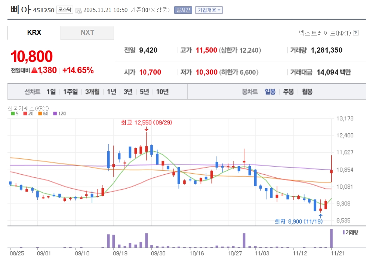Click the stock code 451250
366x264 pixels.
click(x=44, y=10)
